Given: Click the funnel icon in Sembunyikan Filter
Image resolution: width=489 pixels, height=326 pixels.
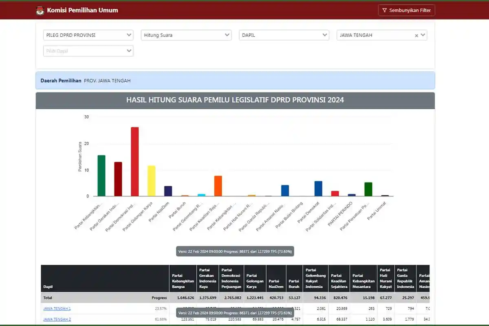Looking at the screenshot, I should pos(384,10).
